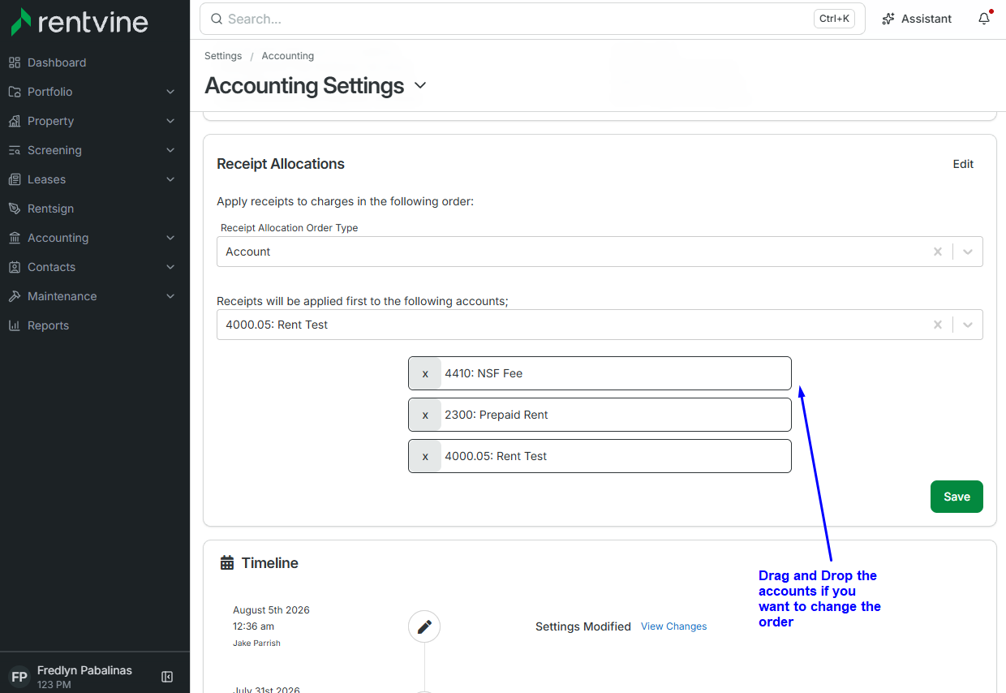Open the View Changes link
The image size is (1006, 693).
pos(673,626)
